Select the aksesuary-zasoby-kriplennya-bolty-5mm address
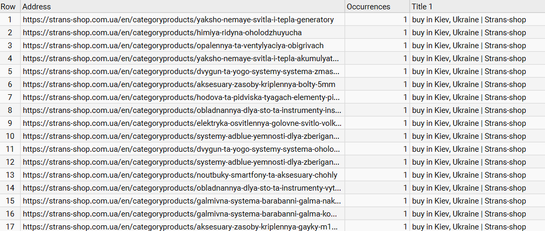545x231 pixels. click(x=179, y=84)
